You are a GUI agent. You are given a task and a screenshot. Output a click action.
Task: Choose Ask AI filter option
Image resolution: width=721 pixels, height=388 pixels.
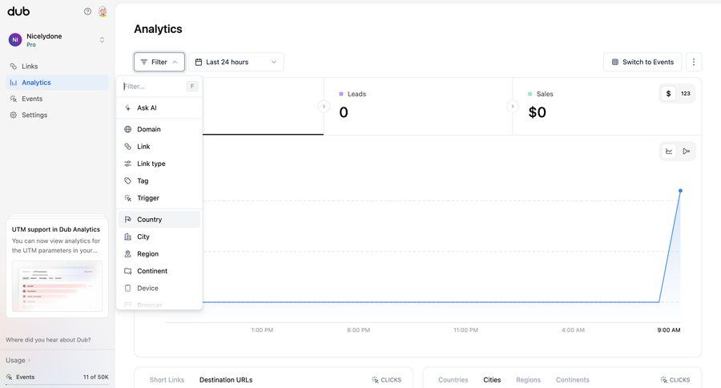[159, 107]
